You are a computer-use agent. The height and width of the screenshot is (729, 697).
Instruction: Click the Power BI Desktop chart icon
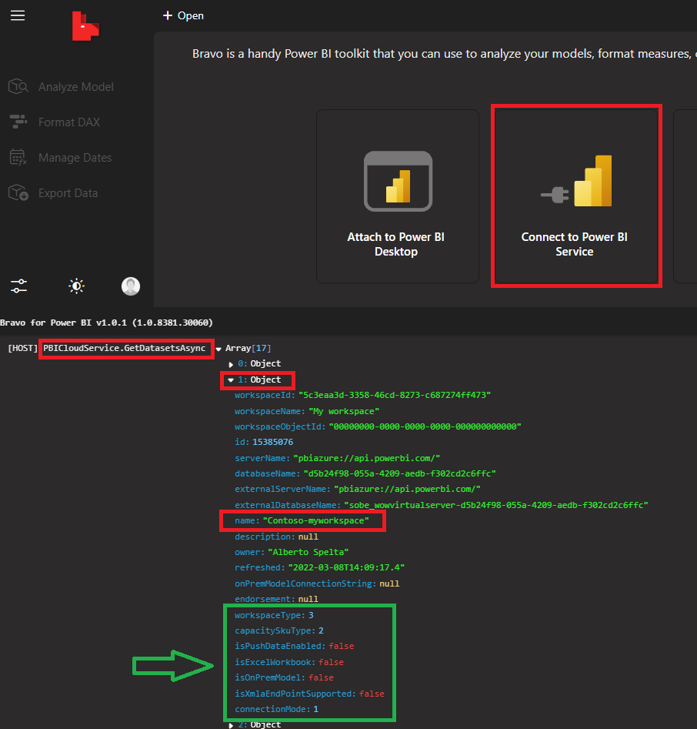coord(398,182)
